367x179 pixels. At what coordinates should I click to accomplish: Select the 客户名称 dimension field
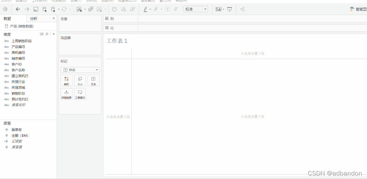18,70
